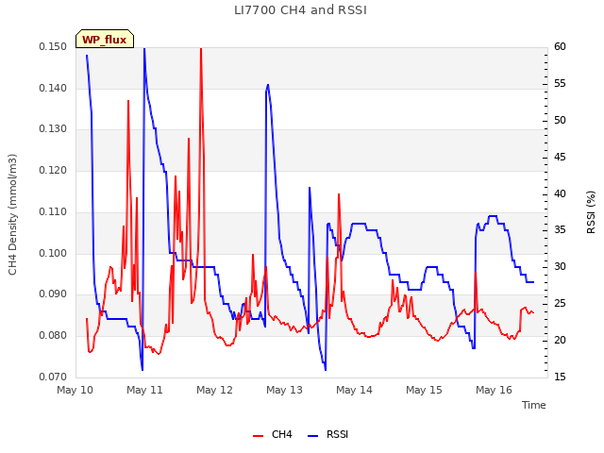Select the May 14 date tick label
Image resolution: width=604 pixels, height=453 pixels.
(354, 390)
